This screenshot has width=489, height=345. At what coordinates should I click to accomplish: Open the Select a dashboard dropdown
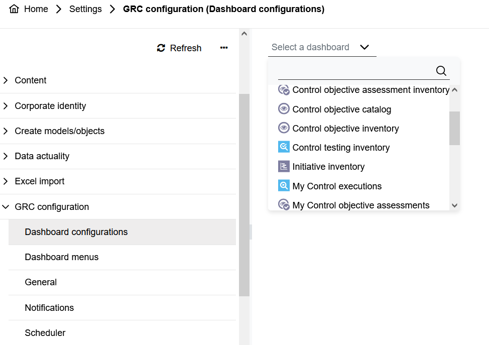(x=321, y=47)
